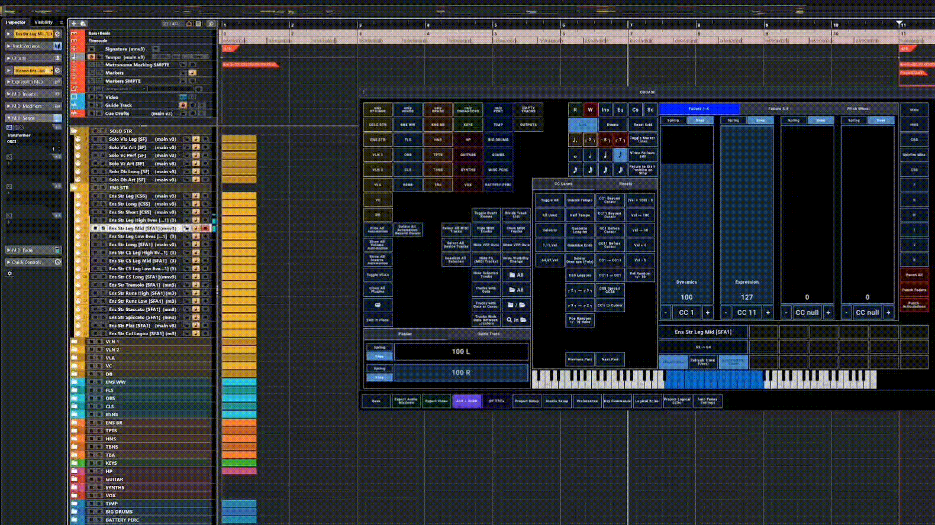Click the Inspector settings gear icon
The image size is (935, 525).
(9, 273)
